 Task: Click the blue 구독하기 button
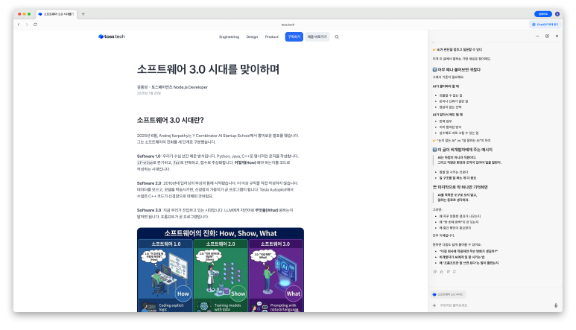tap(294, 37)
